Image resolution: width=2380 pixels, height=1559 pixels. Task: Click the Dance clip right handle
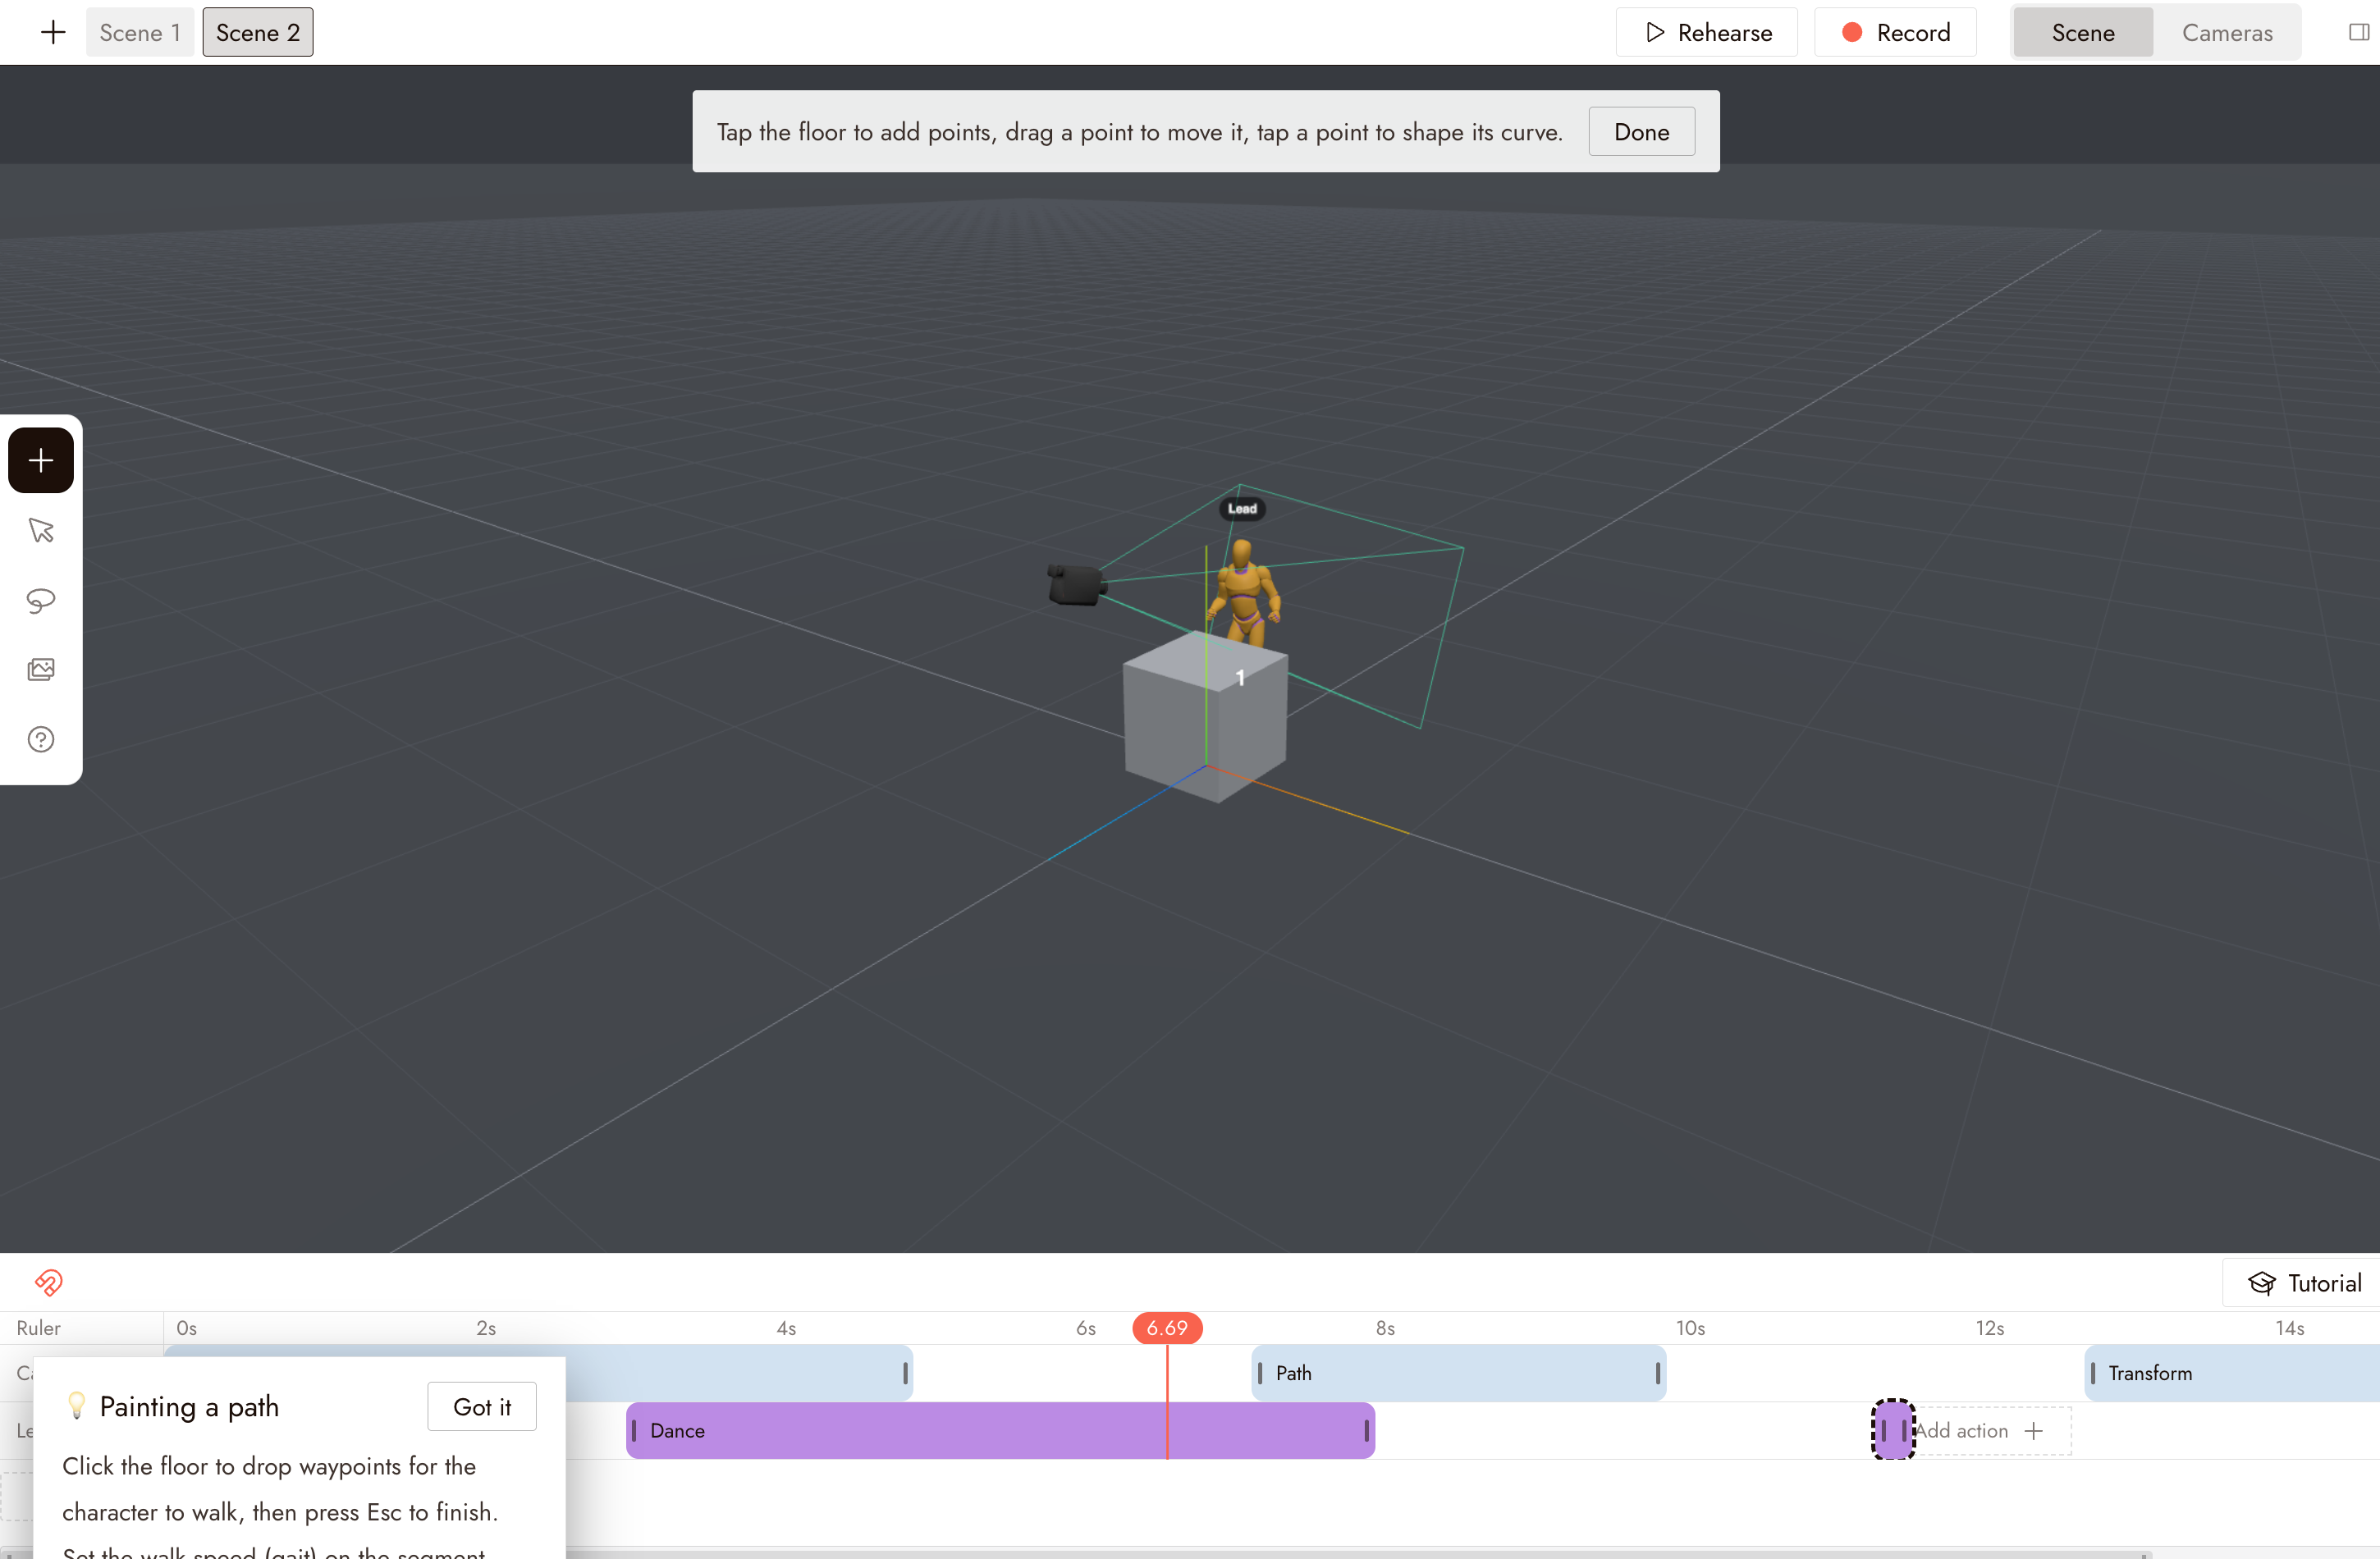(1366, 1431)
